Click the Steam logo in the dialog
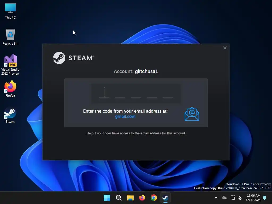The image size is (272, 204). [73, 58]
